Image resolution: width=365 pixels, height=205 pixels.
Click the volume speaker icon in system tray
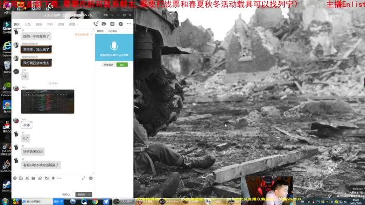coord(345,202)
